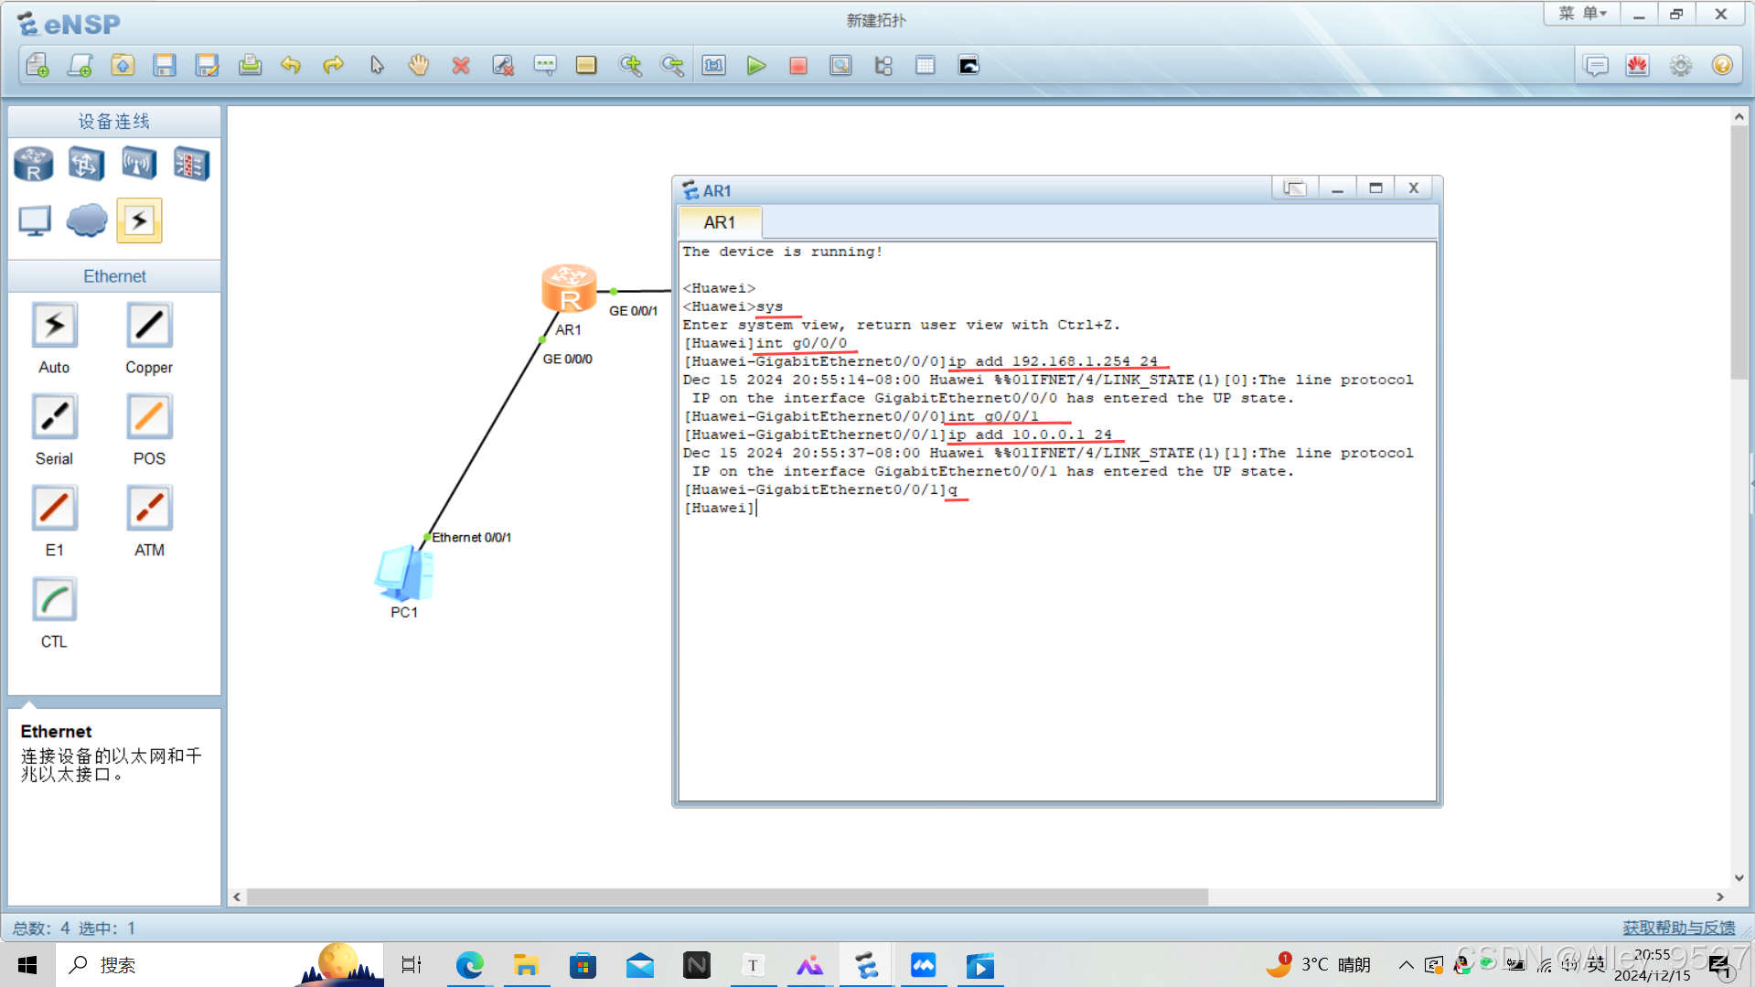Screen dimensions: 1755x987
Task: Open the Help question mark icon
Action: point(1722,66)
